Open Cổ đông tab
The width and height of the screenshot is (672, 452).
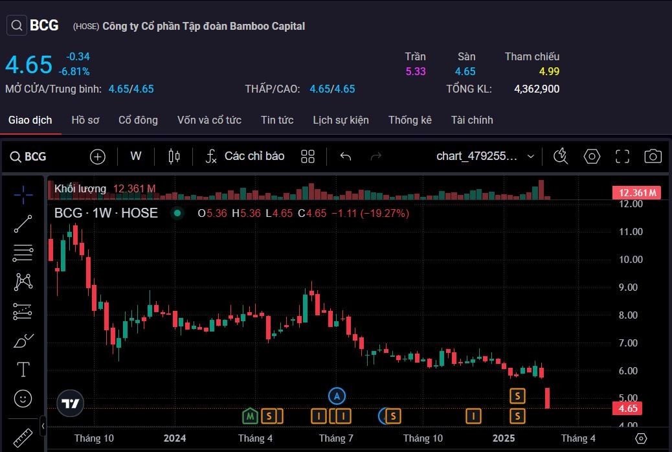[x=138, y=120]
